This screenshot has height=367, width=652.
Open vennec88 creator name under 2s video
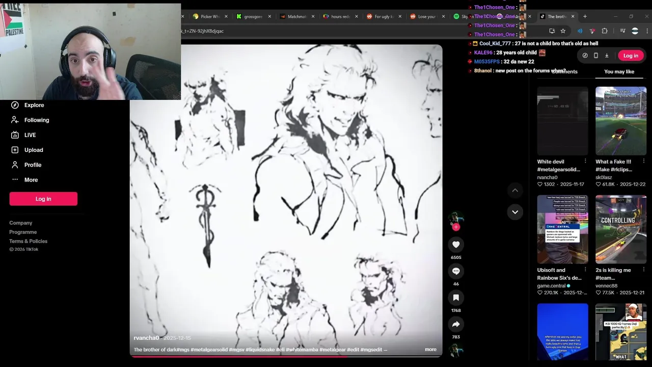(x=606, y=286)
